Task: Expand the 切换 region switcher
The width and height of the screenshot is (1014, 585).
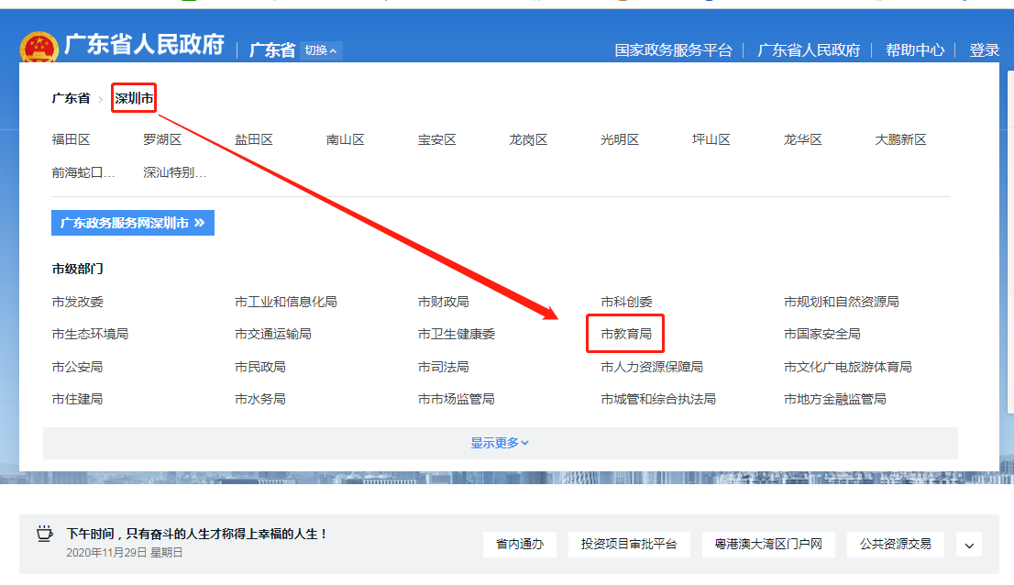Action: pyautogui.click(x=321, y=50)
